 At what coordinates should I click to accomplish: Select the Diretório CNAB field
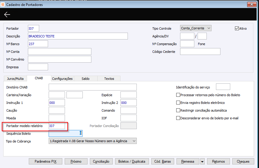[x=93, y=87]
